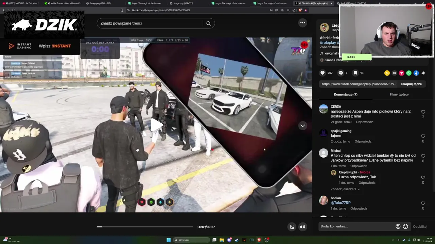Get the embed code via the </> icon

coord(394,73)
